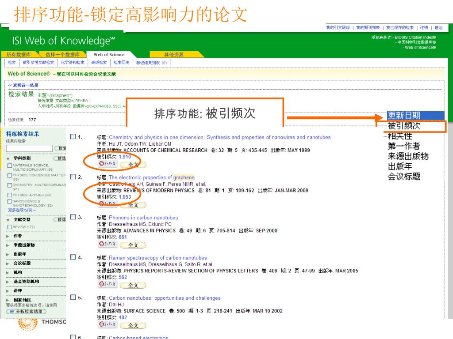Tick the checkbox for result 1
This screenshot has height=339, width=453.
[73, 137]
